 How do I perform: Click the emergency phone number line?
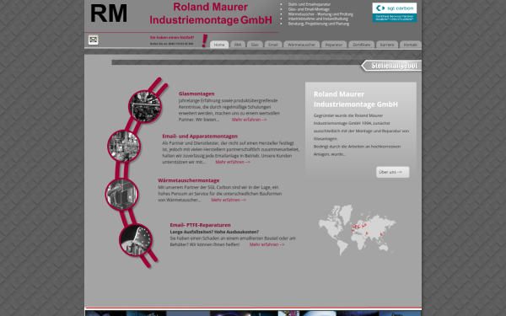tap(171, 44)
